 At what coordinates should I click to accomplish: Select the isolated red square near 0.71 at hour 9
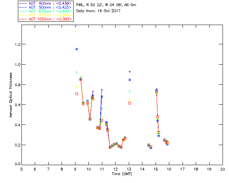77,94
